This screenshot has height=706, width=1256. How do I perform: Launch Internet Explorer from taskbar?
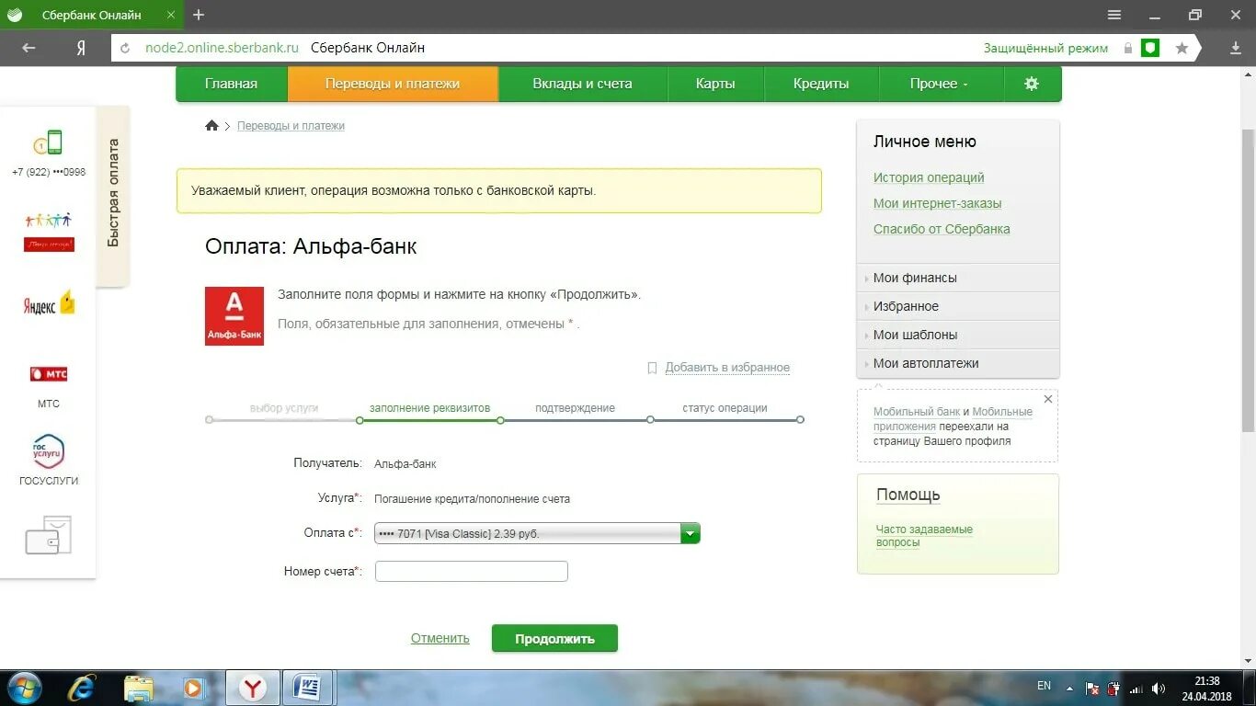click(83, 688)
